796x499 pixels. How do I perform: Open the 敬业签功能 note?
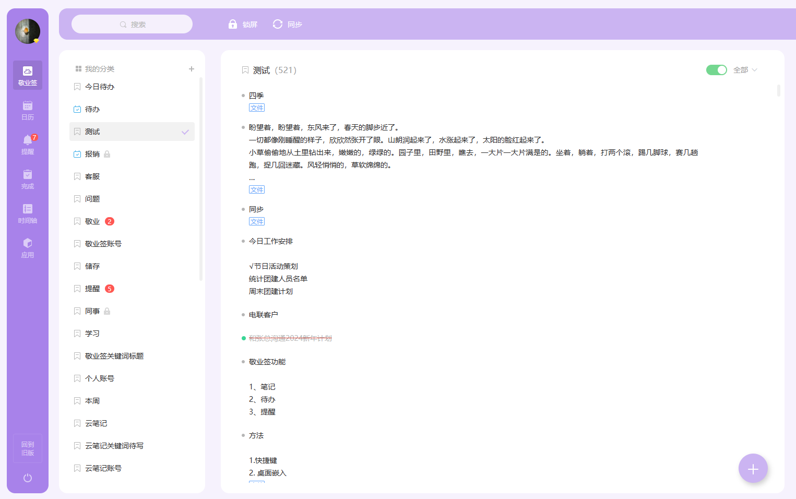pos(267,362)
